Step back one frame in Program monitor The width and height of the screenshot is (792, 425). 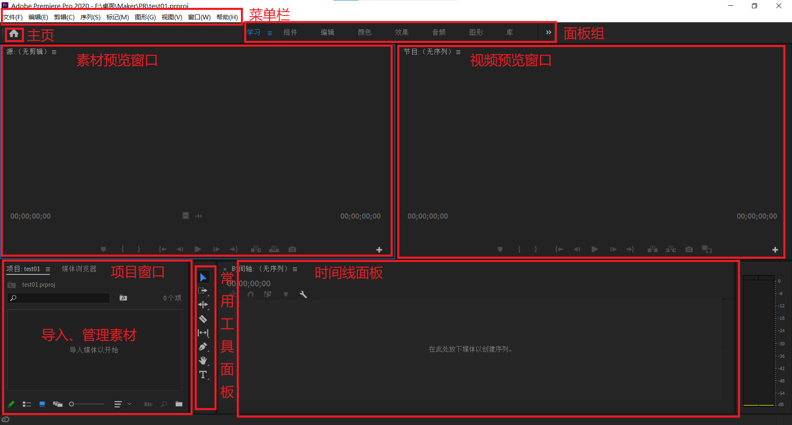(x=577, y=249)
